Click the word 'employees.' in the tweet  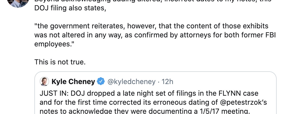pyautogui.click(x=53, y=44)
